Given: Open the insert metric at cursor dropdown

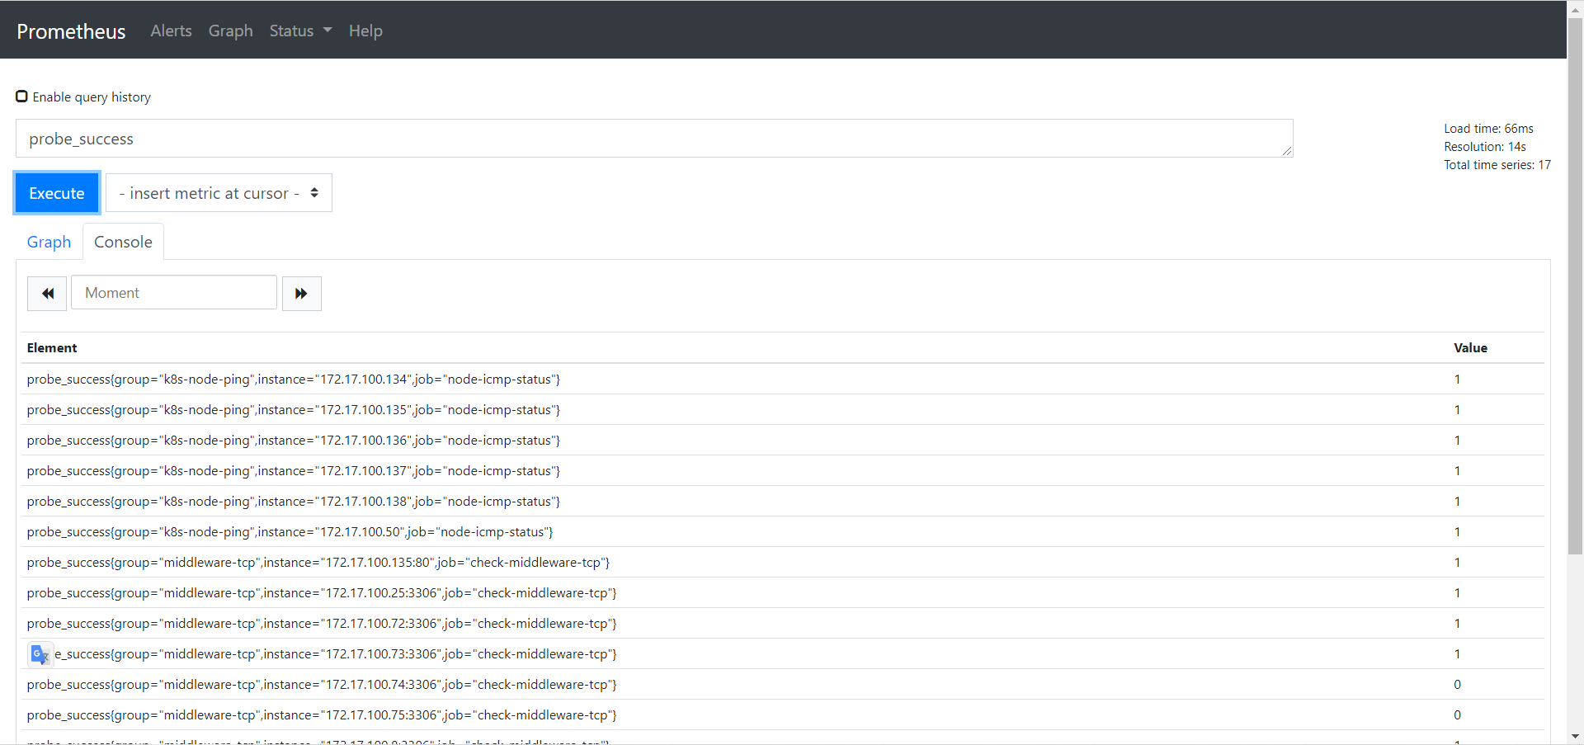Looking at the screenshot, I should pyautogui.click(x=219, y=193).
